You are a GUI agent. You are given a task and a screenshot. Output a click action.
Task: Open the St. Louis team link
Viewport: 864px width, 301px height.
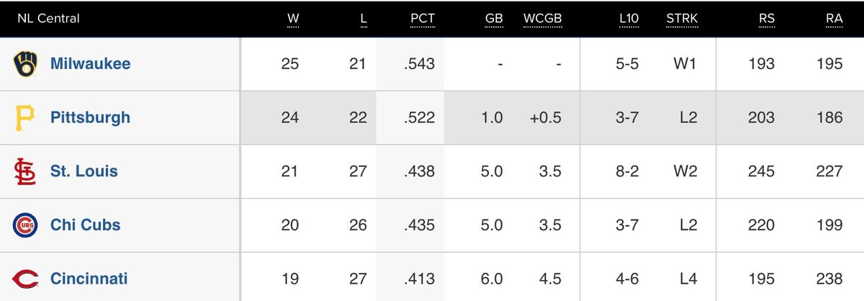(x=84, y=171)
